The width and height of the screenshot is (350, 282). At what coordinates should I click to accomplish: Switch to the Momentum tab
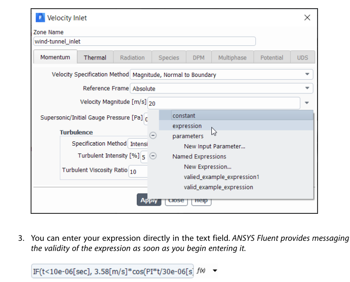coord(55,57)
